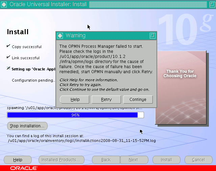Click the Back button
Viewport: 216px width, 171px height.
point(106,160)
